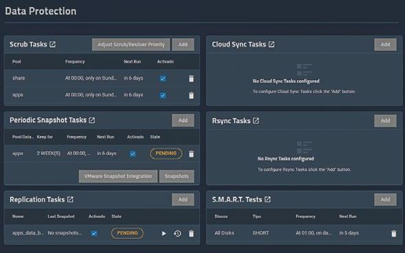
Task: Click 'No Cloud Sync Tasks configured' message
Action: [286, 81]
